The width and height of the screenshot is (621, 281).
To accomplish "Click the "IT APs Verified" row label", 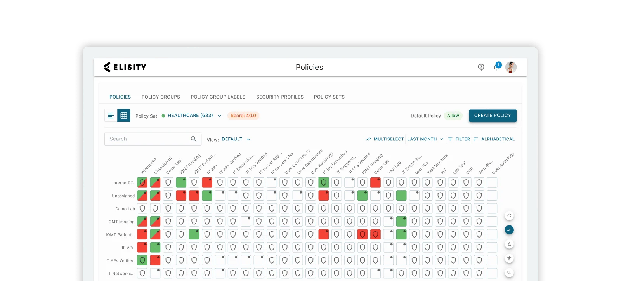I will (x=120, y=261).
